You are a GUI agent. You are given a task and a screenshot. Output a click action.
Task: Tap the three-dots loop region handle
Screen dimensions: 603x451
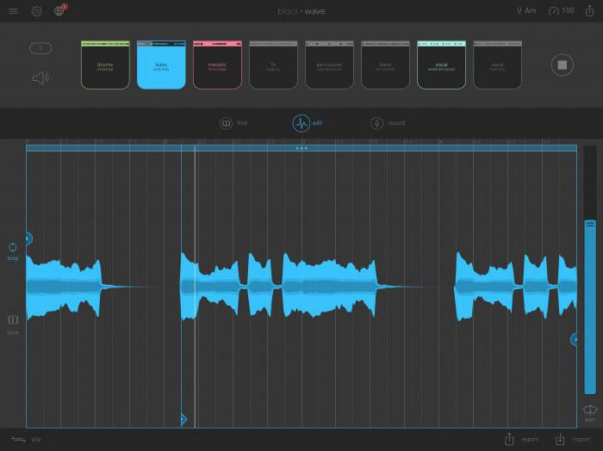click(x=301, y=148)
